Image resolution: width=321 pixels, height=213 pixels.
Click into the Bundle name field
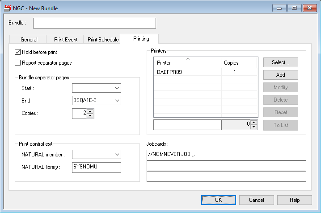(x=94, y=23)
